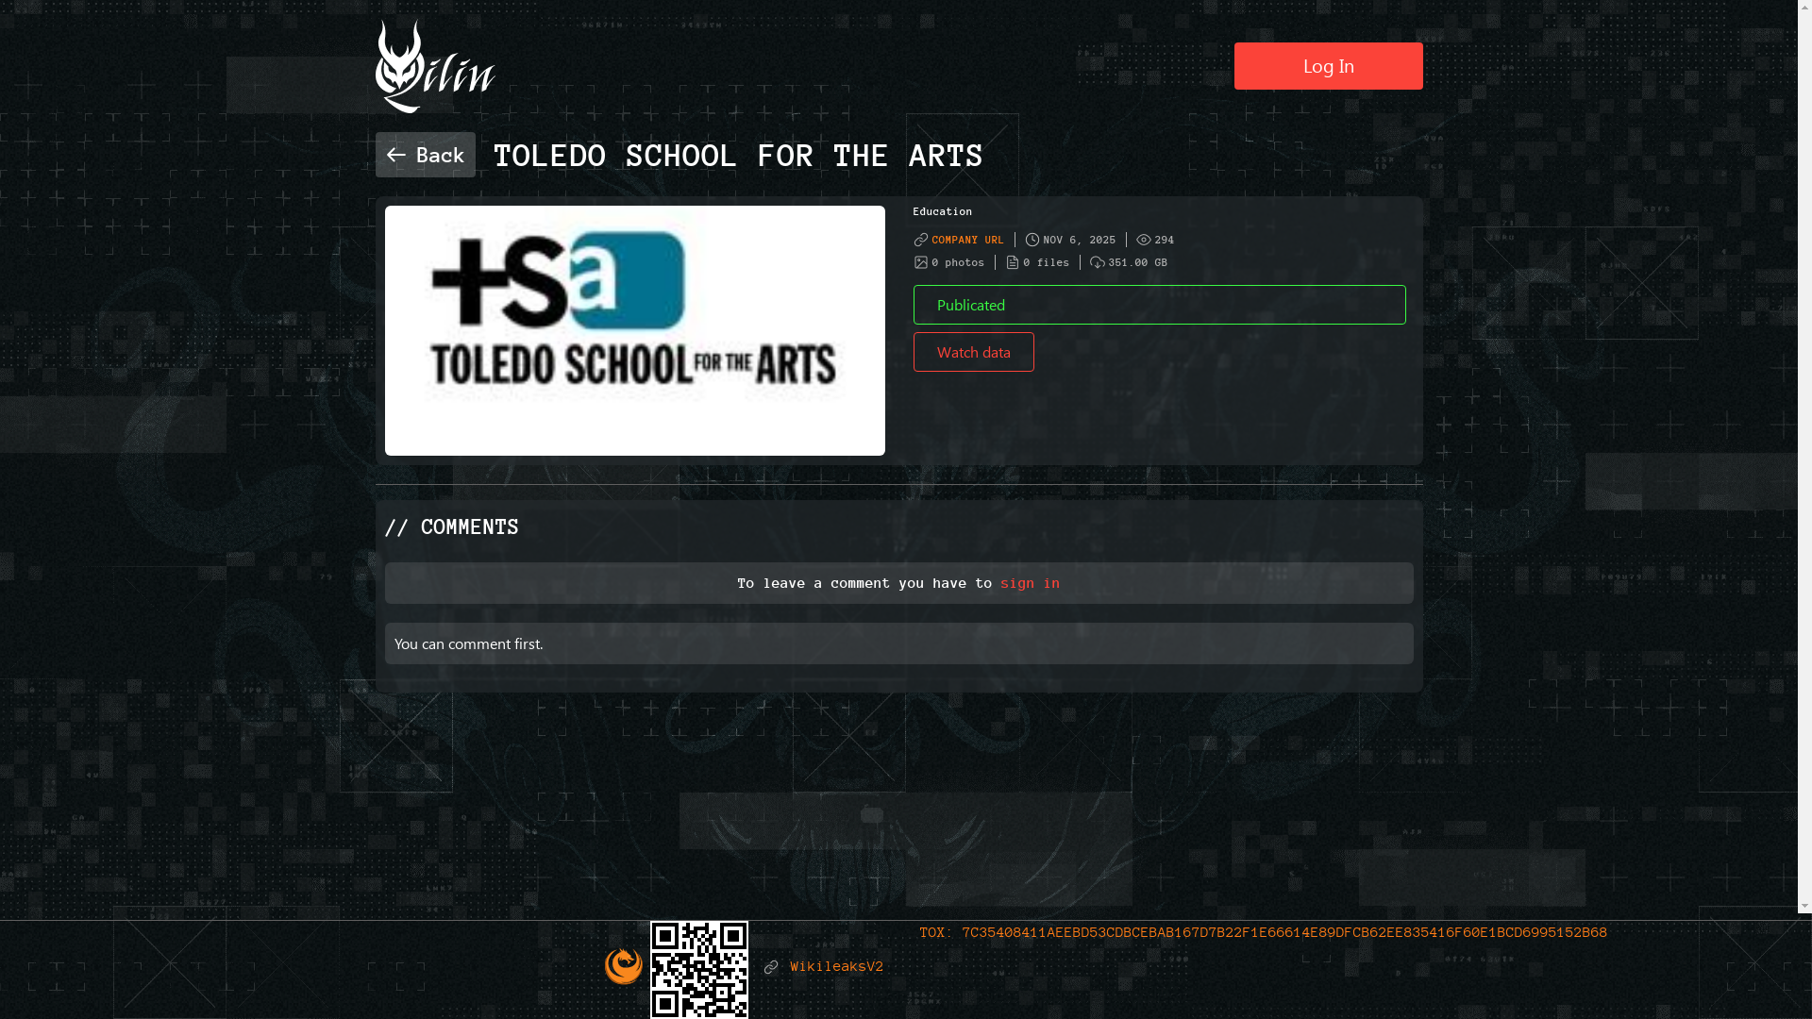Click the chain-link icon beside COMPANY URL
1812x1019 pixels.
click(x=921, y=240)
